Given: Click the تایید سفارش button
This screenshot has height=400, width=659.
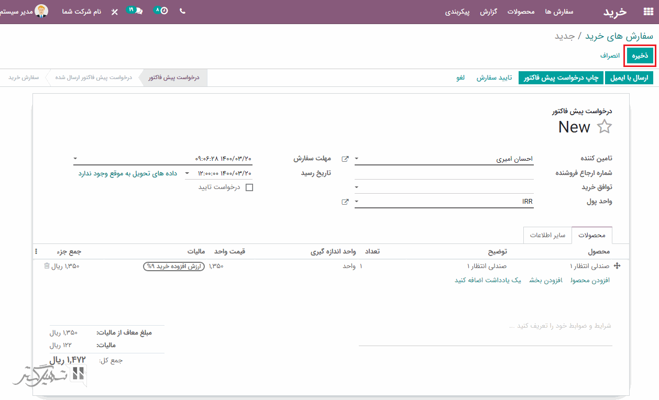Looking at the screenshot, I should (494, 78).
